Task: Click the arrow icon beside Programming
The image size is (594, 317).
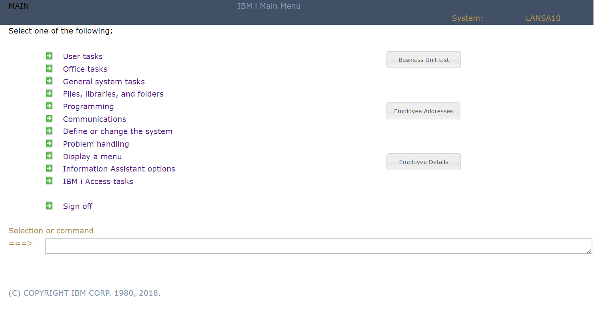Action: pos(49,106)
